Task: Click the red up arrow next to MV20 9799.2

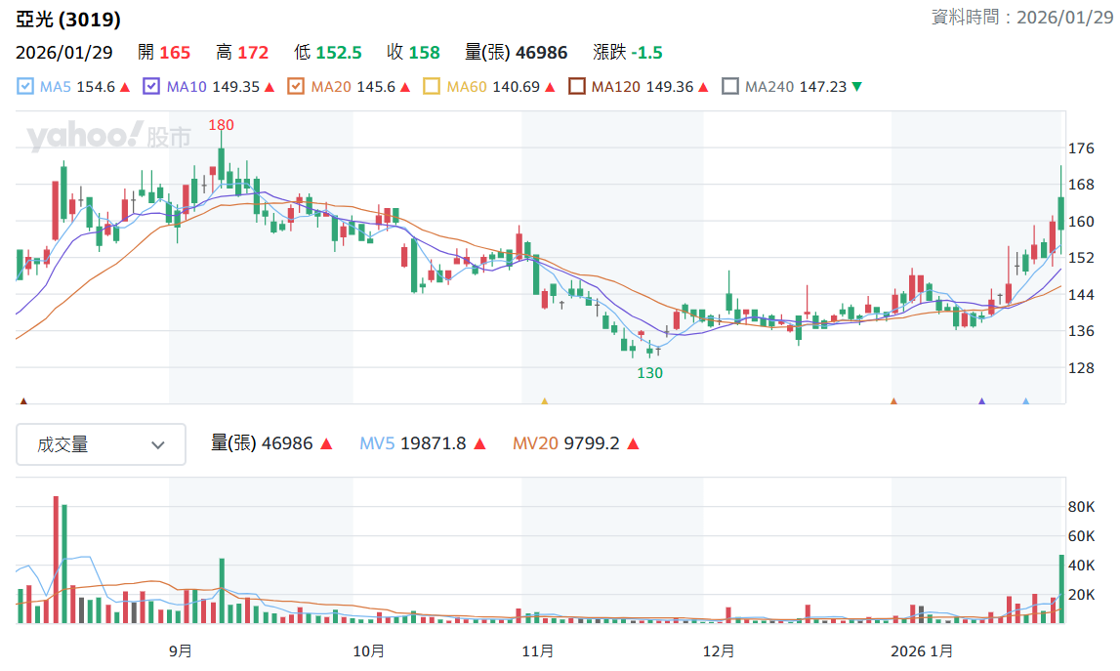Action: click(633, 443)
